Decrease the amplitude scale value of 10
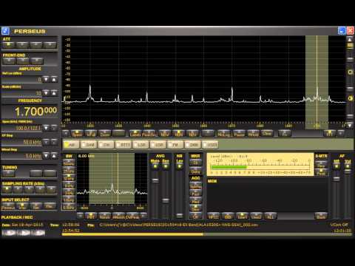The height and width of the screenshot is (266, 355). pos(46,93)
